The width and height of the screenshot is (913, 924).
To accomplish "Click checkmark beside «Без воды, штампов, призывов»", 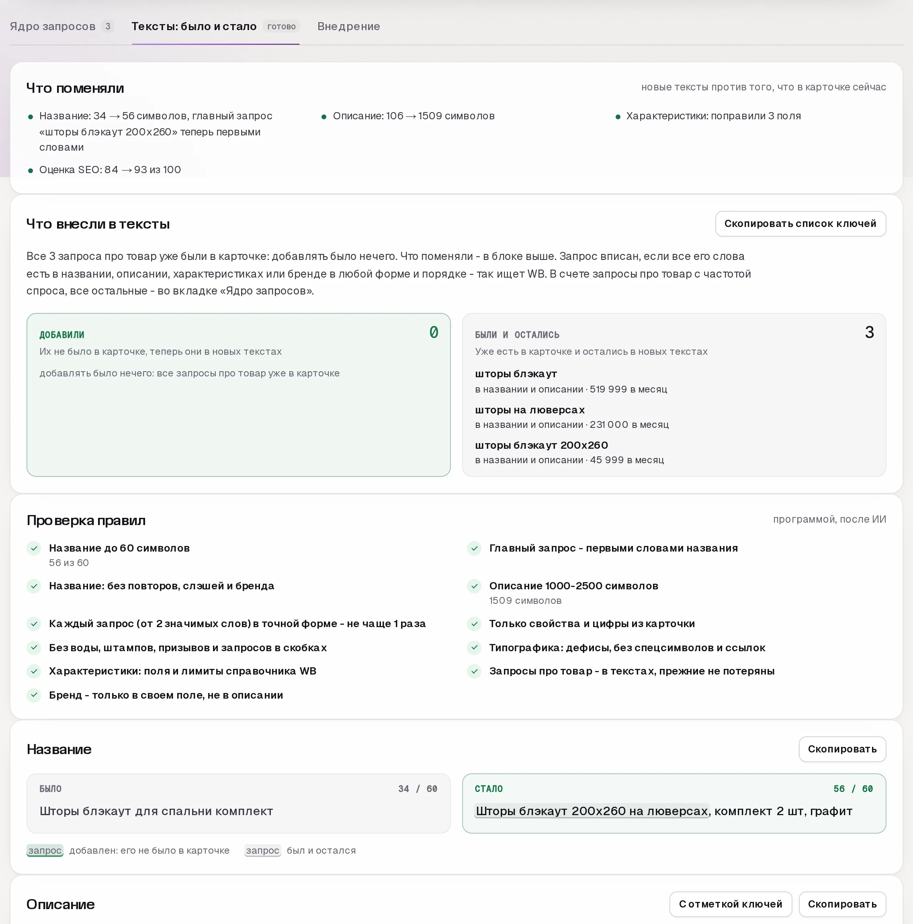I will 34,648.
